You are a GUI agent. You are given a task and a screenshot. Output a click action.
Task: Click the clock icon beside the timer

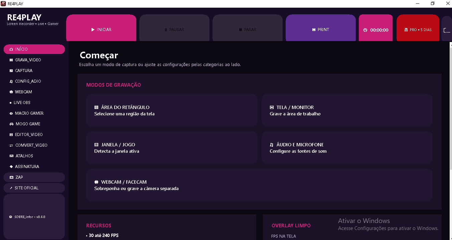coord(365,30)
